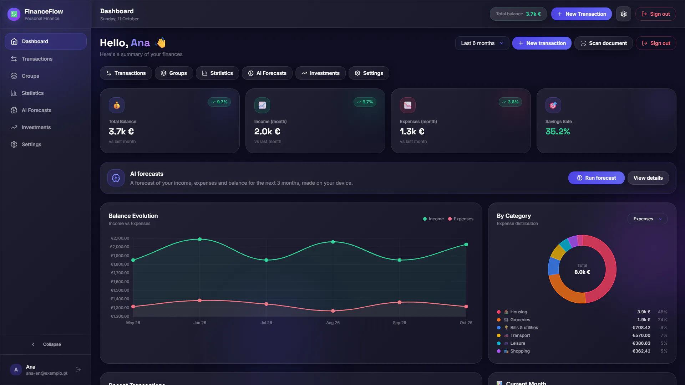Click the waving hand emoji beside Ana
This screenshot has height=385, width=685.
161,43
